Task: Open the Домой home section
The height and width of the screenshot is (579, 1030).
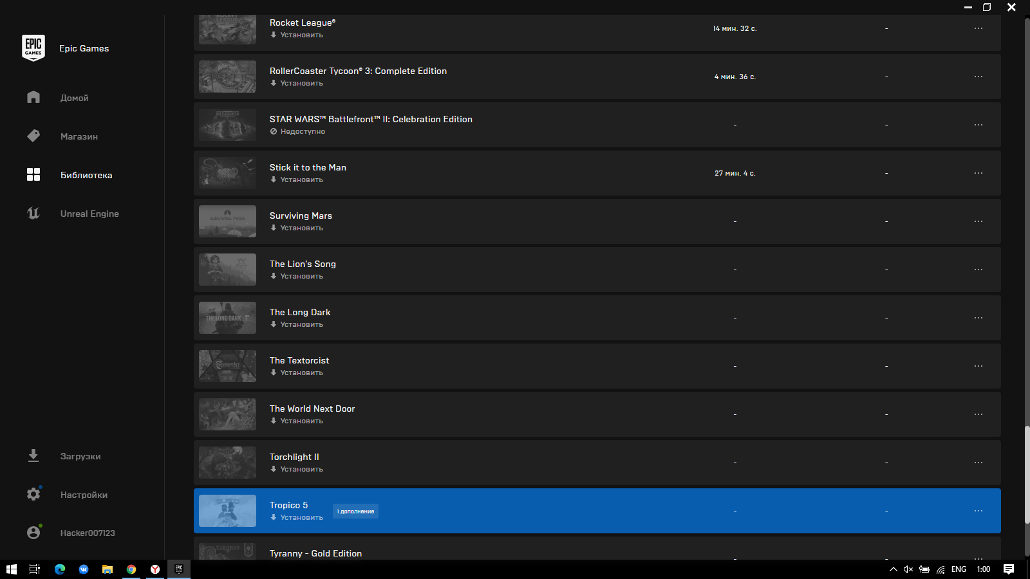Action: click(x=74, y=98)
